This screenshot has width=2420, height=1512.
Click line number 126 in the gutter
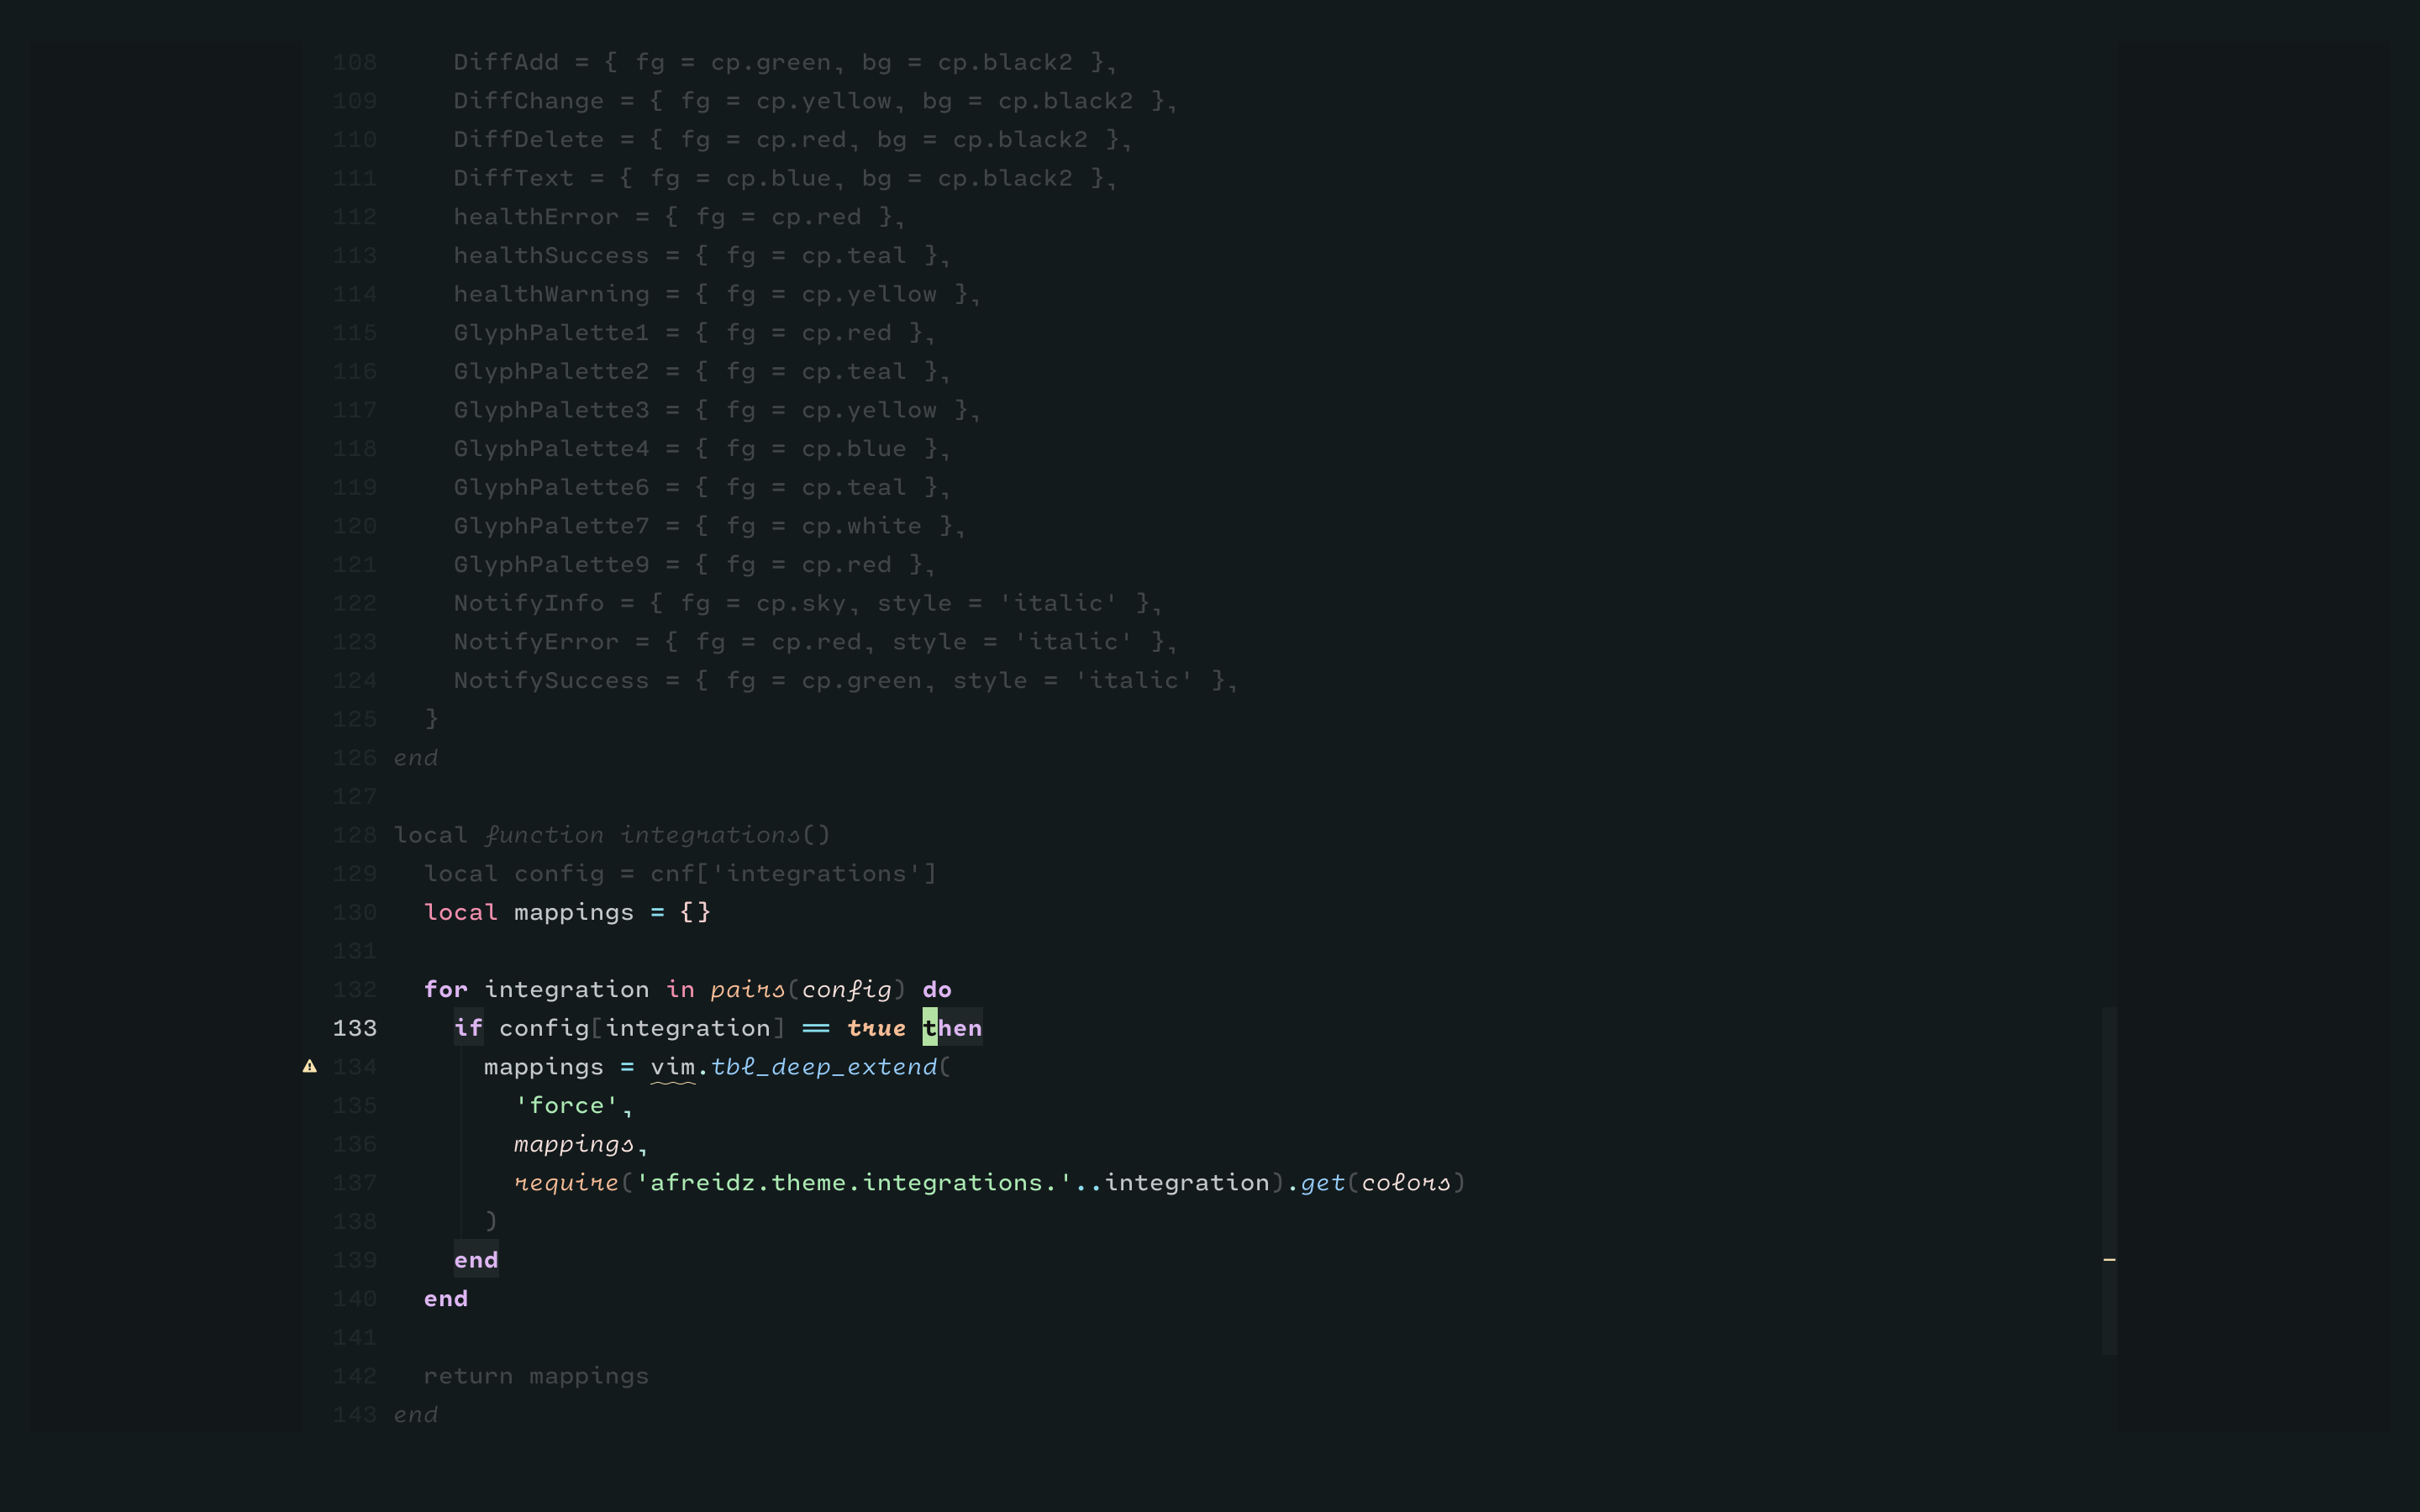click(x=355, y=758)
